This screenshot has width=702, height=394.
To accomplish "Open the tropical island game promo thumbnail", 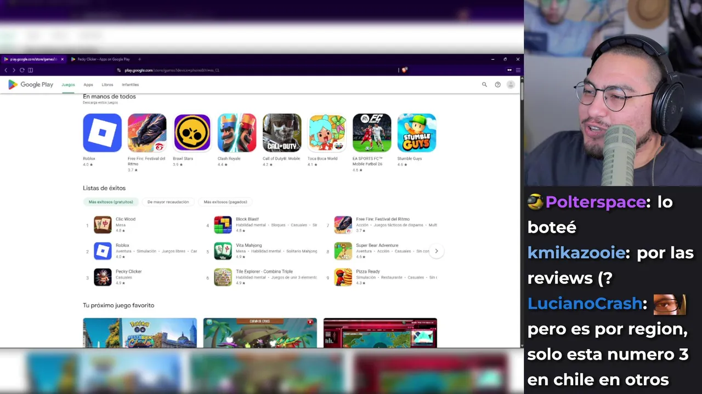I will pos(260,333).
